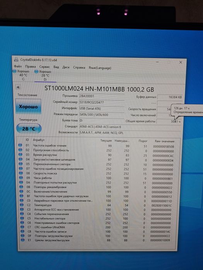Click the serial number field
The width and height of the screenshot is (203, 270).
(x=101, y=102)
